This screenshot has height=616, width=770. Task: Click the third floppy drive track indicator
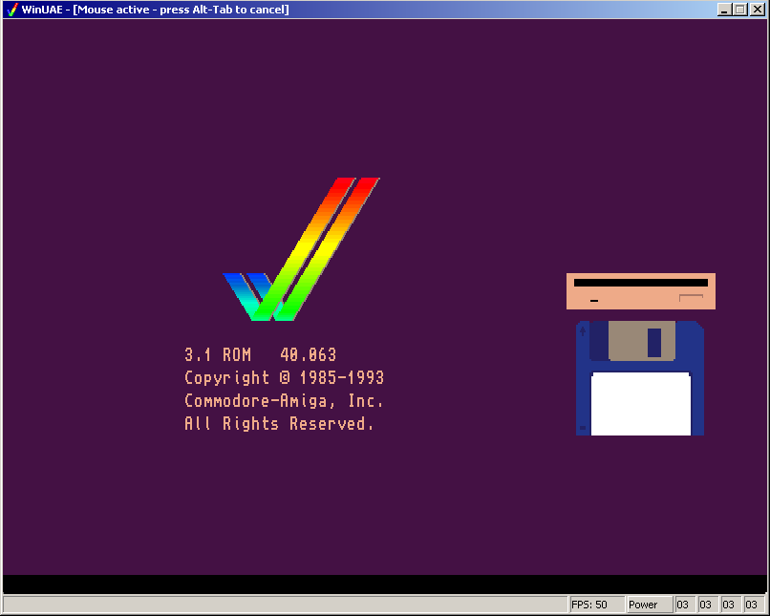pyautogui.click(x=729, y=605)
